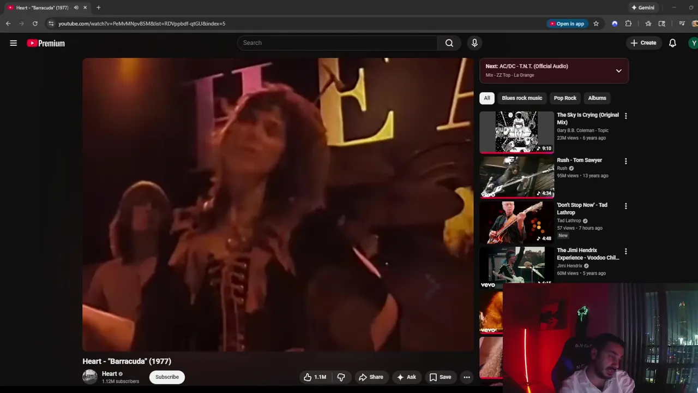Open Jimi Hendrix Experience Voodoo title
The image size is (698, 393).
587,254
